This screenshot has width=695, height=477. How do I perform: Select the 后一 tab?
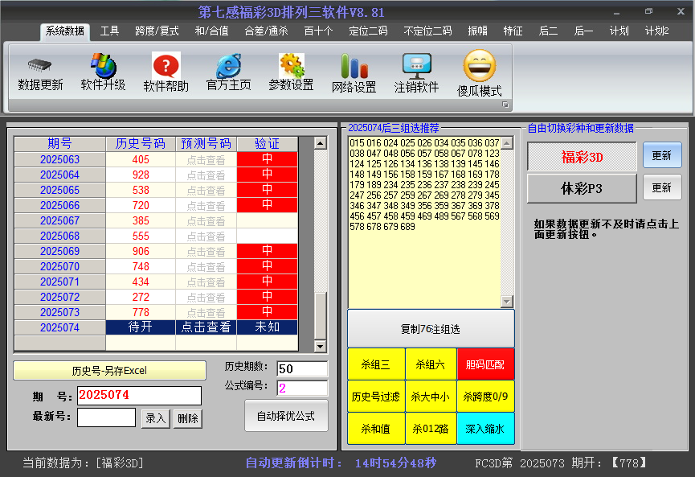(583, 31)
